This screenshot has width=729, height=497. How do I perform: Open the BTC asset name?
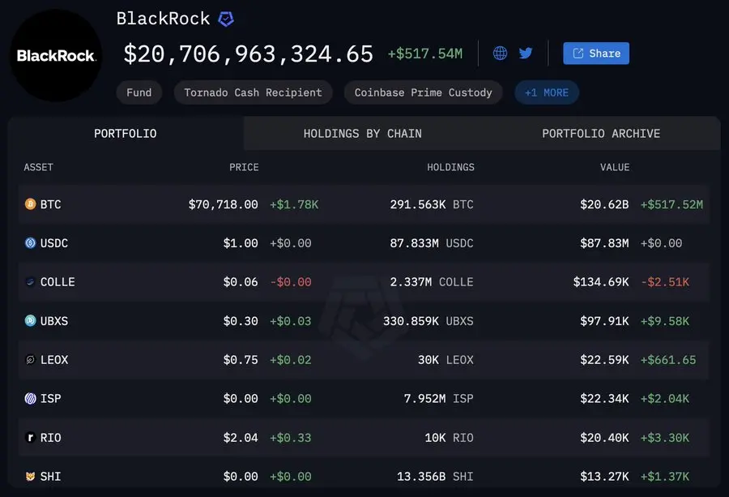coord(51,204)
